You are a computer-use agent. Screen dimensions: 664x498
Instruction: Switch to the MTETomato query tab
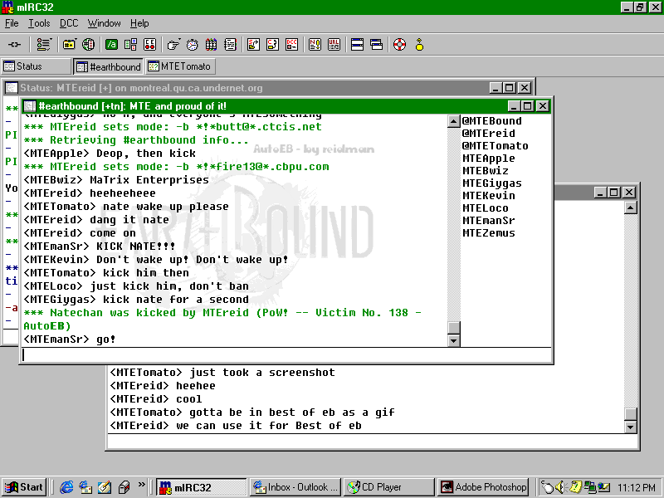tap(180, 66)
